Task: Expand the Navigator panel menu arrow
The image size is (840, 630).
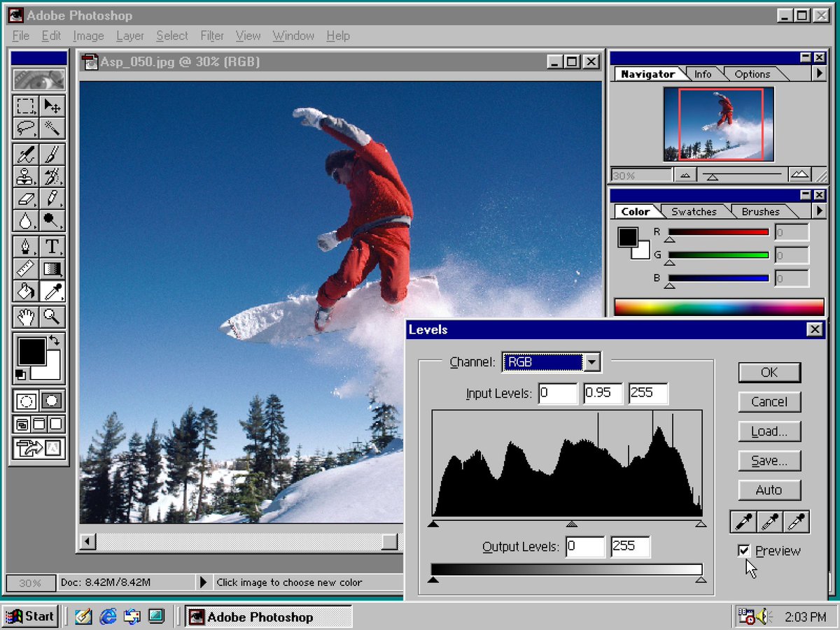Action: click(x=820, y=74)
